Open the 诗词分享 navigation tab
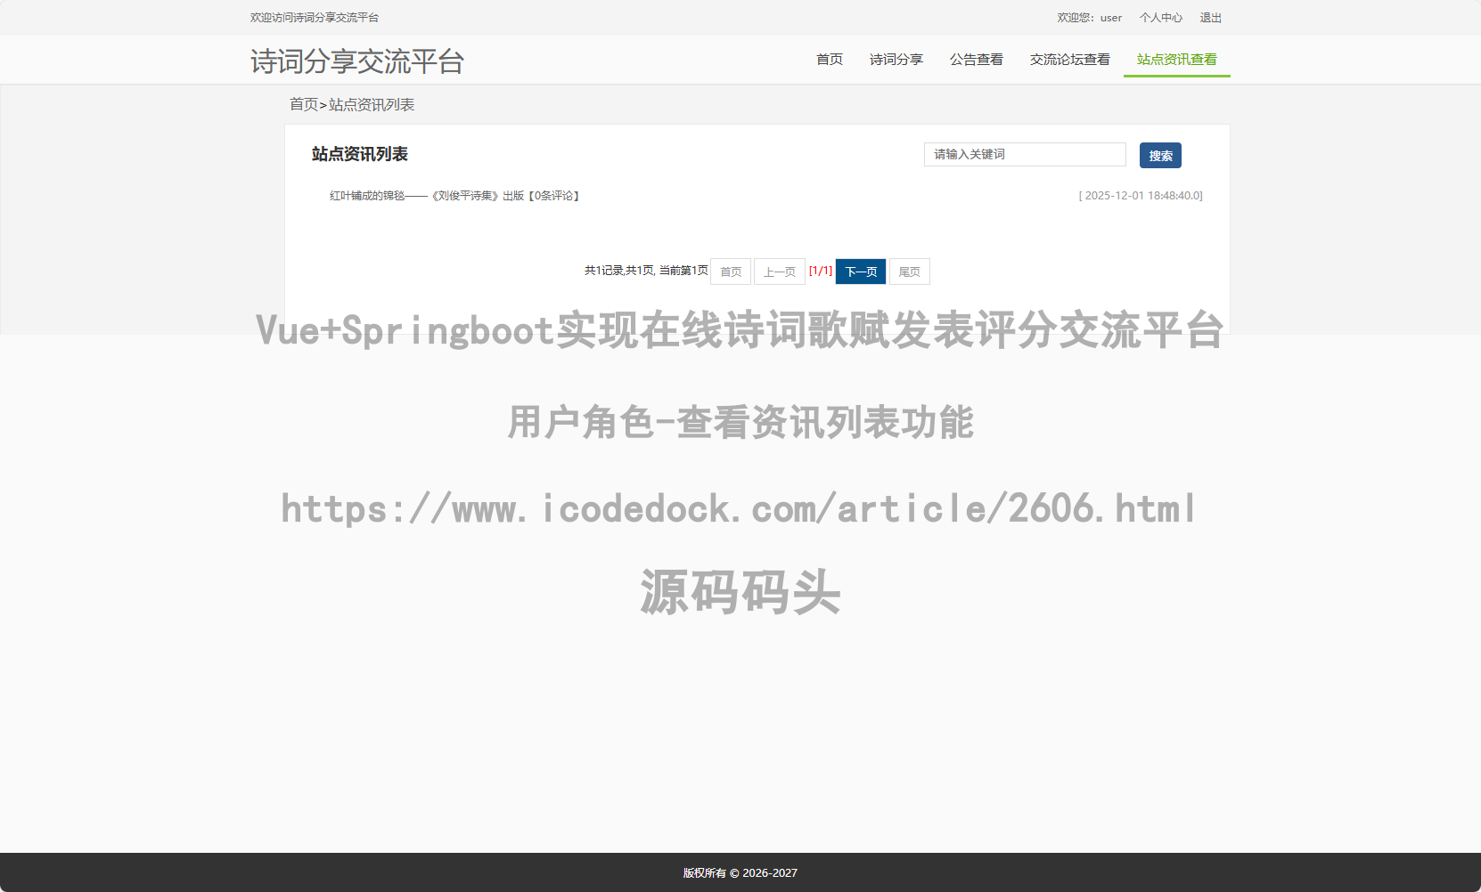 896,60
